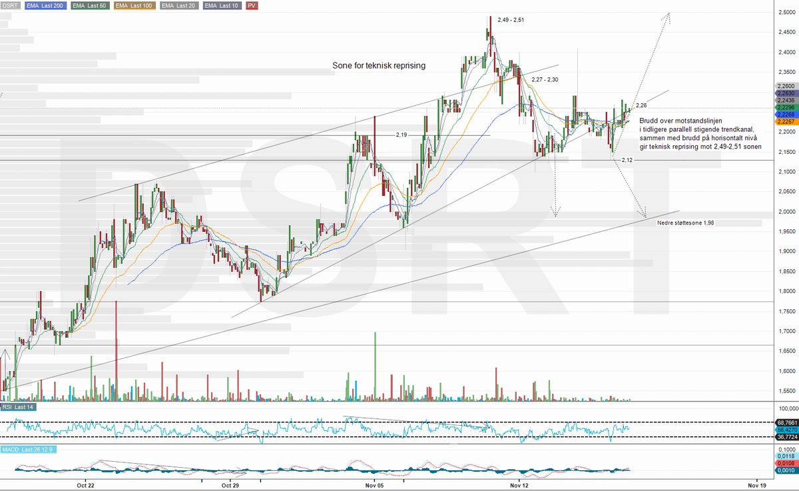Image resolution: width=799 pixels, height=491 pixels.
Task: Click the 2,26 breakout level label
Action: (641, 105)
